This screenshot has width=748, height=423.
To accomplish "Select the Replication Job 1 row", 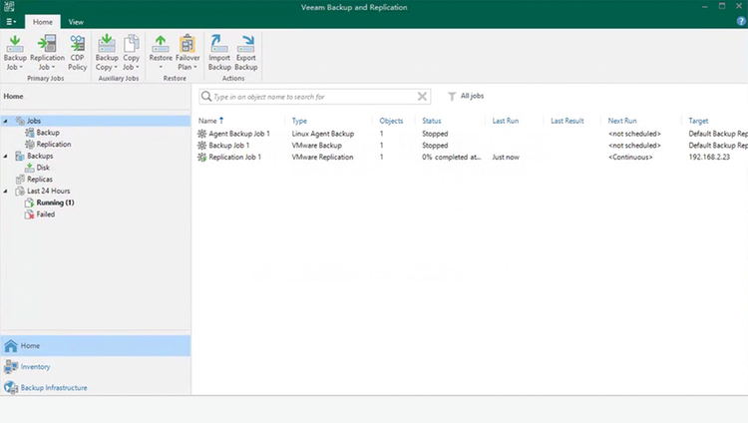I will [473, 157].
